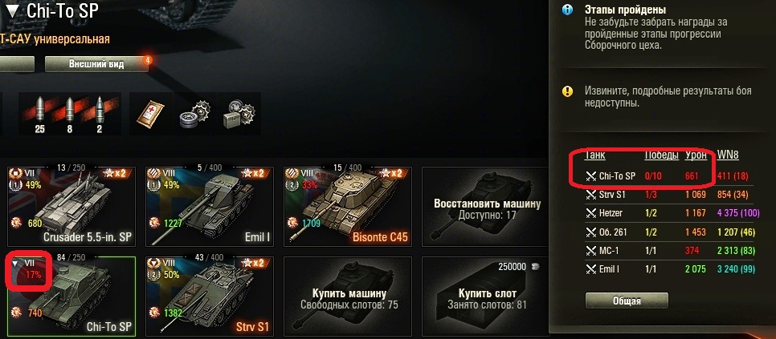Collapse the Chi-To SP vehicle title arrow

11,12
